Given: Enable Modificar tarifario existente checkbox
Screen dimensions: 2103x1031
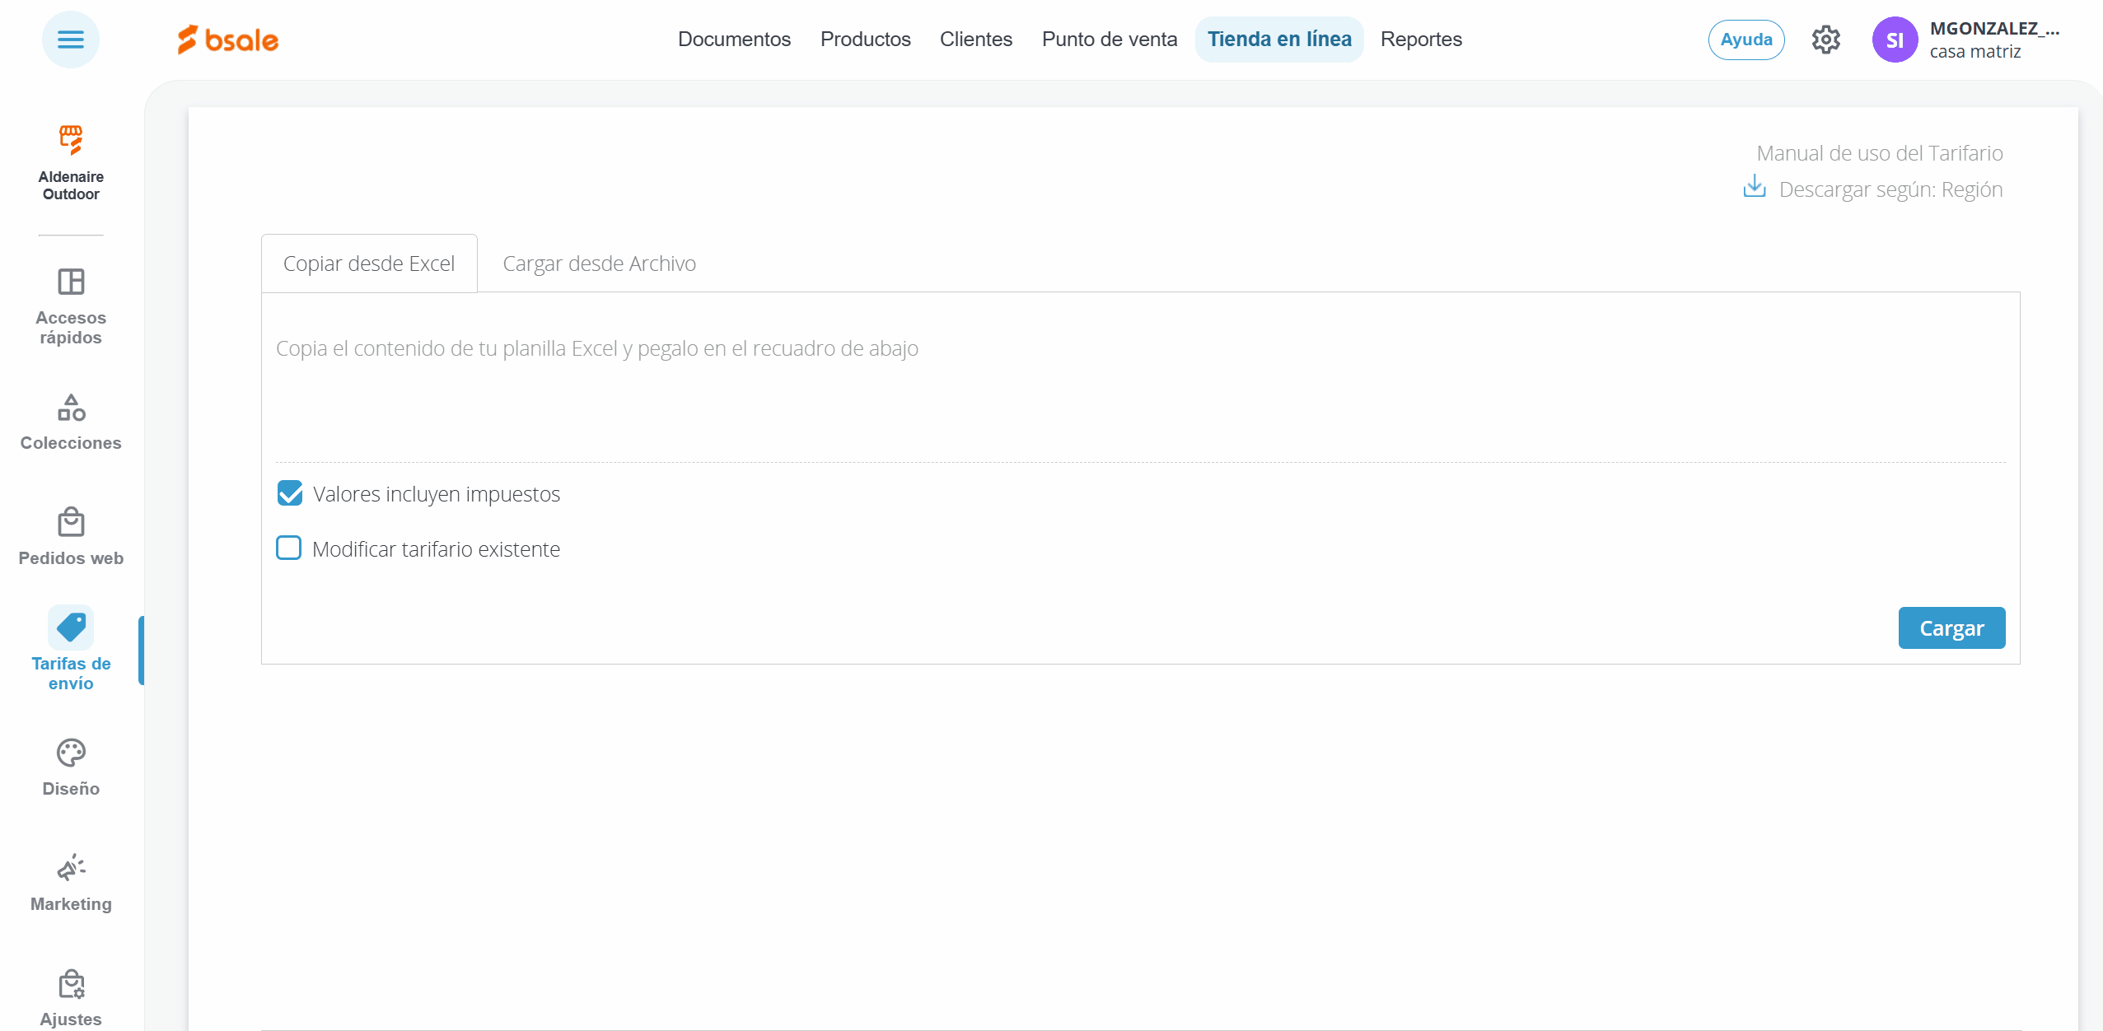Looking at the screenshot, I should [x=289, y=548].
